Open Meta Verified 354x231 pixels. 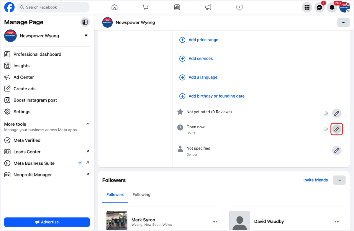[47, 140]
